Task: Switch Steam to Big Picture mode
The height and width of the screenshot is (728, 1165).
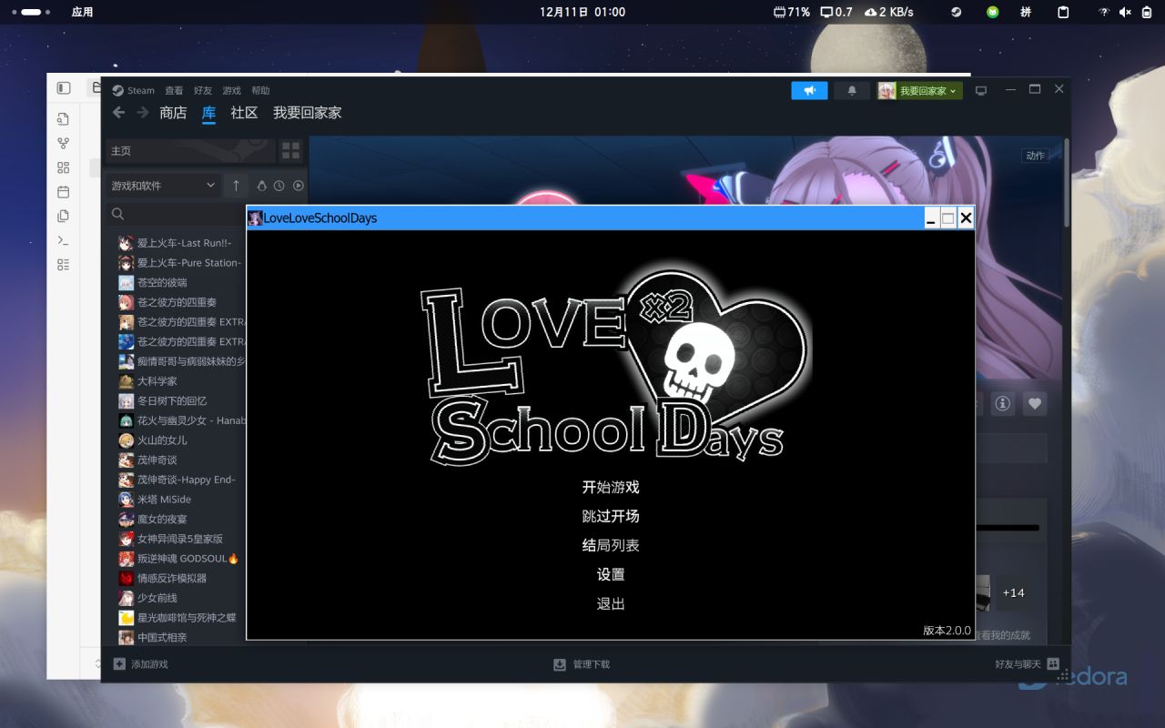Action: 981,91
